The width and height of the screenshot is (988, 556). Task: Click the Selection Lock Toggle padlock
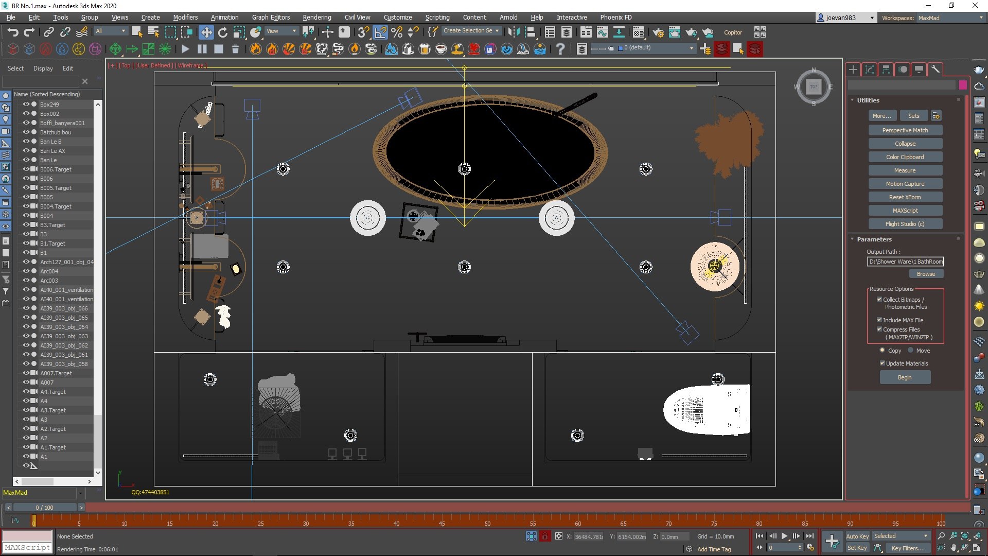click(545, 536)
